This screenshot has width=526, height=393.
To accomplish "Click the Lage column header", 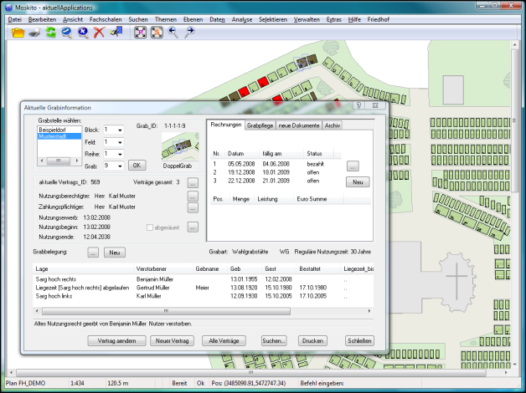I will [83, 268].
